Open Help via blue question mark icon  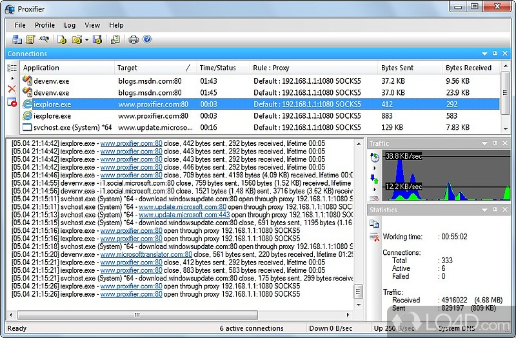pyautogui.click(x=147, y=39)
